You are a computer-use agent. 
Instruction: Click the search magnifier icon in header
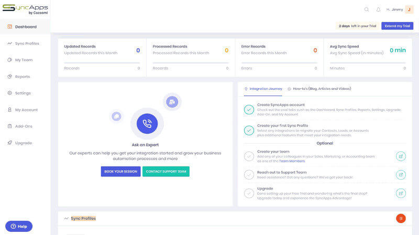[x=367, y=9]
